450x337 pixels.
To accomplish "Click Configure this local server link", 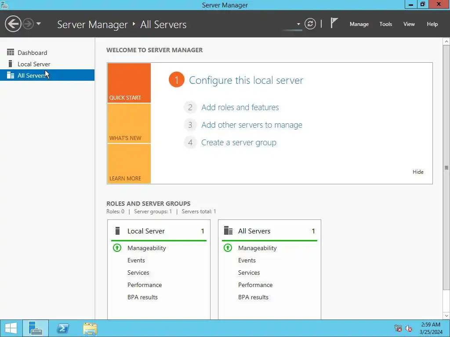I will point(246,80).
